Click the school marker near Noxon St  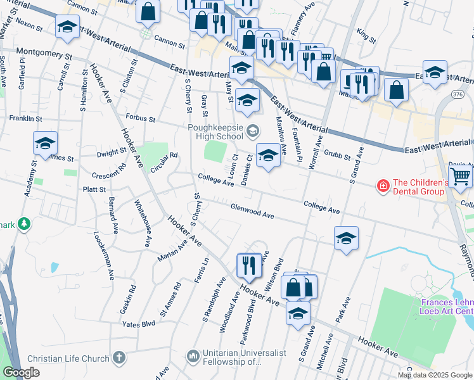click(67, 28)
